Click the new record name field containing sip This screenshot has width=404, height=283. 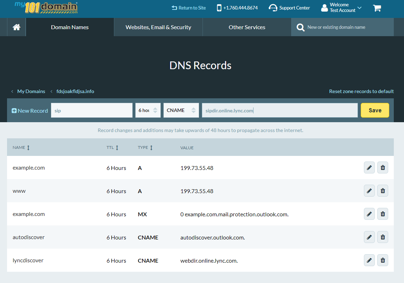click(x=91, y=110)
